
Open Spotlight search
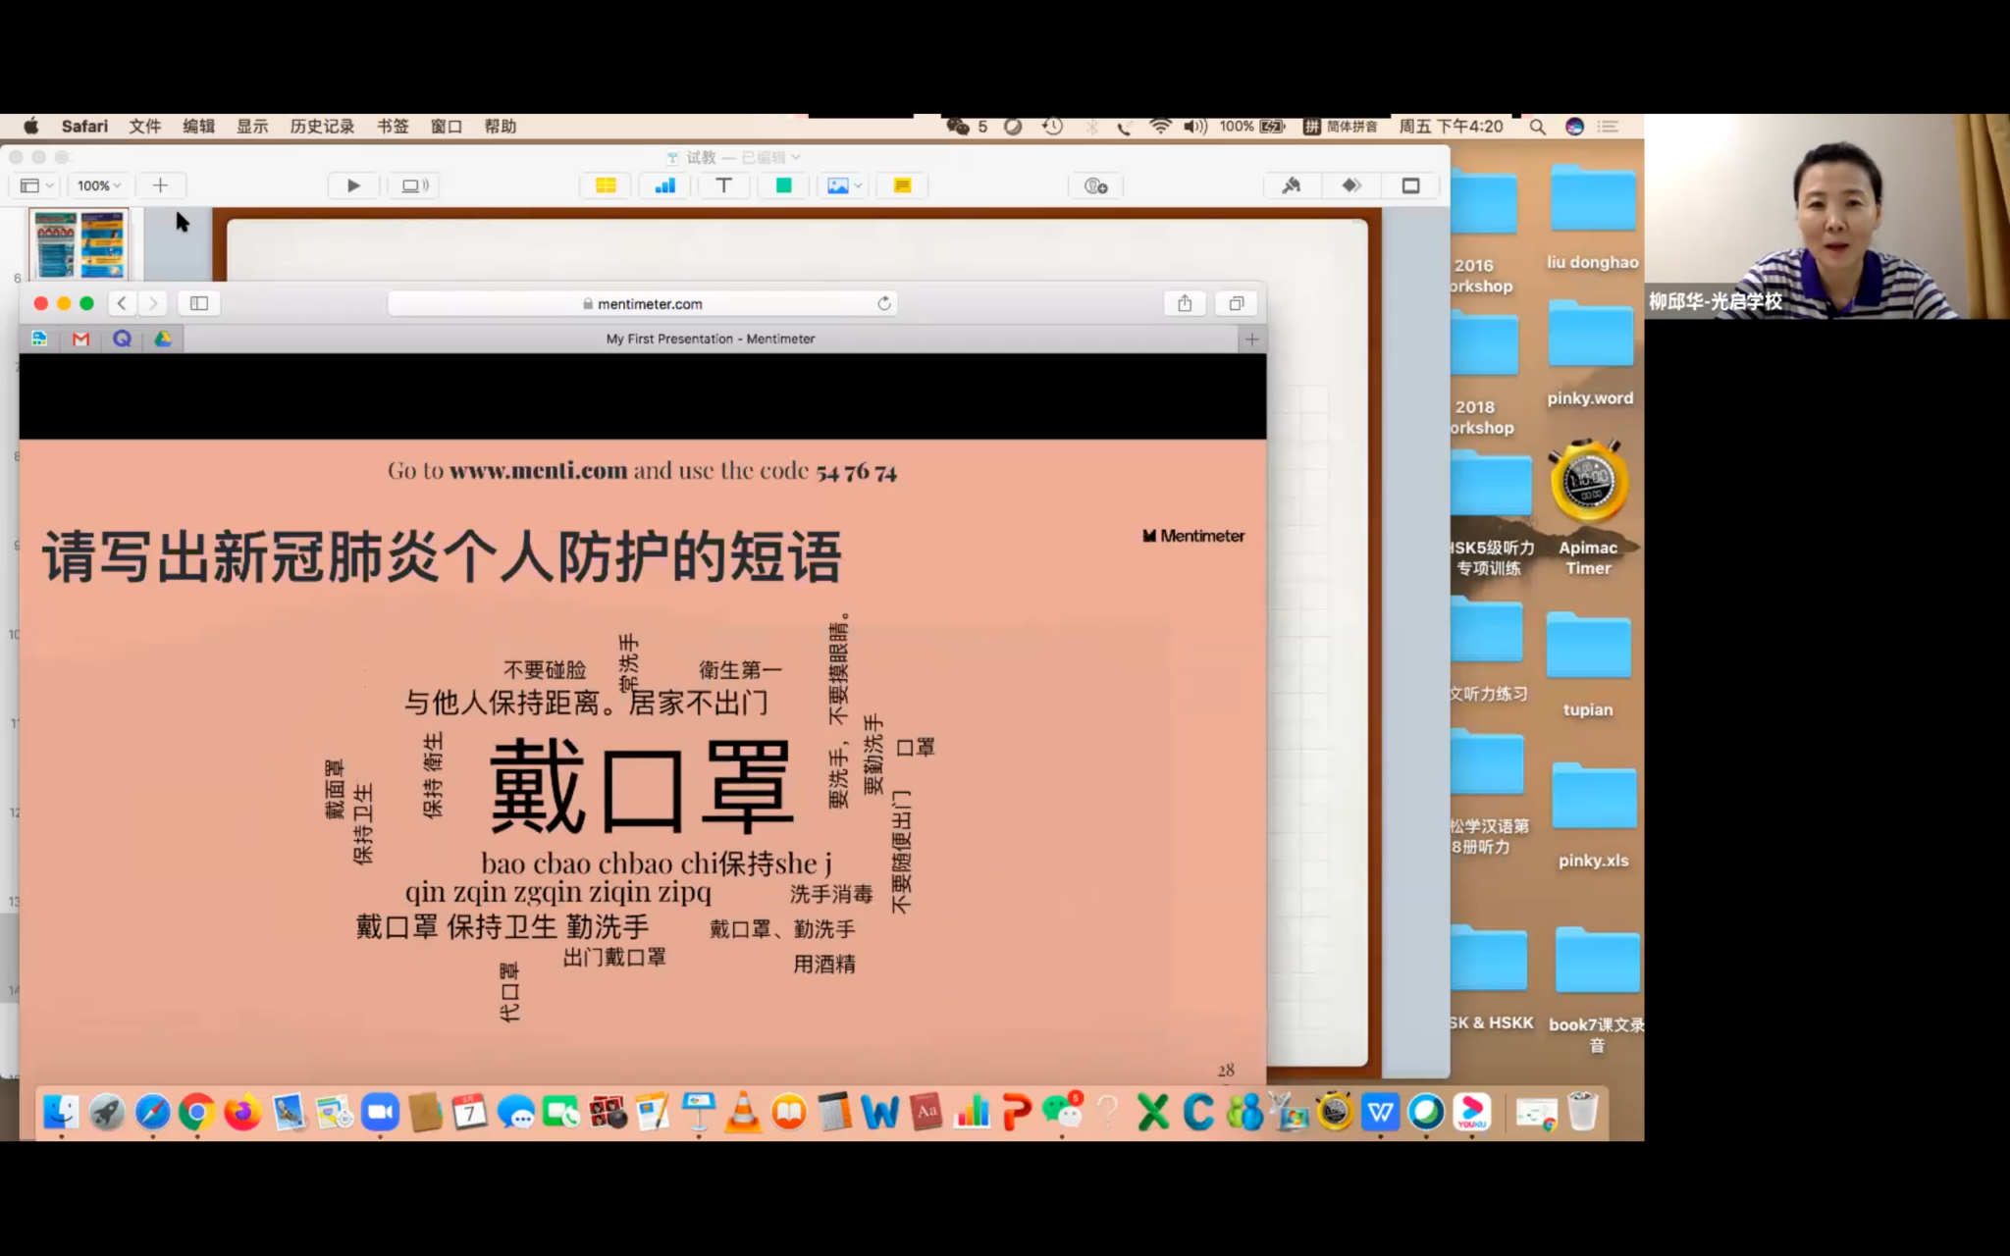click(1537, 127)
